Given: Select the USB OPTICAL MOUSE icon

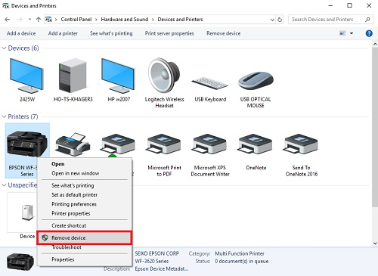Looking at the screenshot, I should click(x=256, y=81).
